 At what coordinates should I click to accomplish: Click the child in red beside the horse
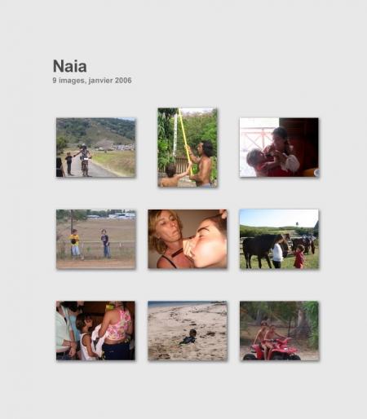click(299, 257)
